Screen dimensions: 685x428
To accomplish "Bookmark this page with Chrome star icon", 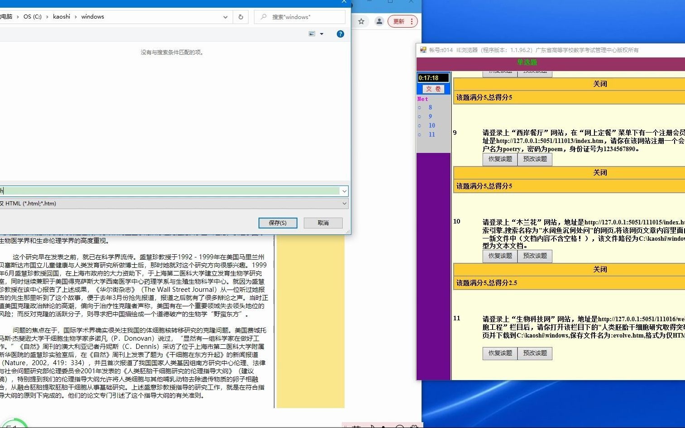I will point(361,21).
